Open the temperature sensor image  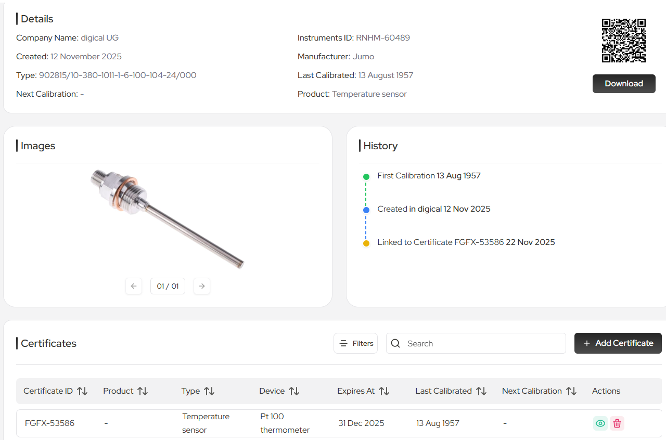tap(168, 218)
